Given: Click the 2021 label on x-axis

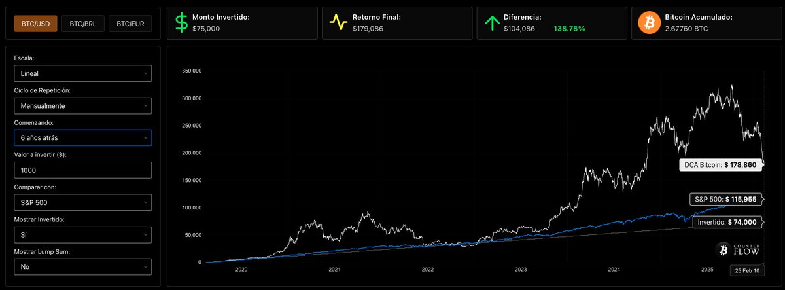Looking at the screenshot, I should pos(334,269).
